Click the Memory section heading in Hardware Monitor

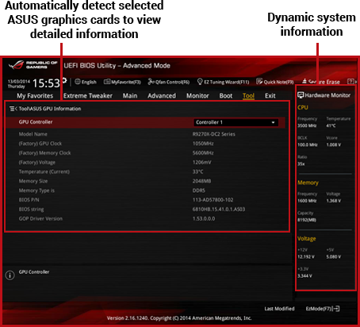(308, 183)
